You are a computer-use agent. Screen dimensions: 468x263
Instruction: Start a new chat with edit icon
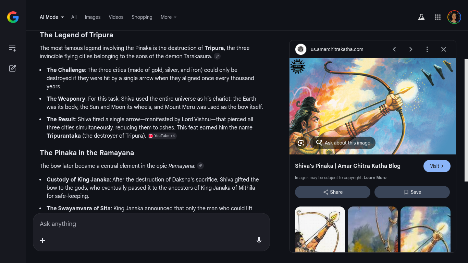13,68
